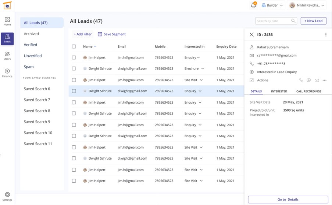The width and height of the screenshot is (332, 205).
Task: Open the Nikhil Ravicha profile dropdown
Action: (x=307, y=5)
